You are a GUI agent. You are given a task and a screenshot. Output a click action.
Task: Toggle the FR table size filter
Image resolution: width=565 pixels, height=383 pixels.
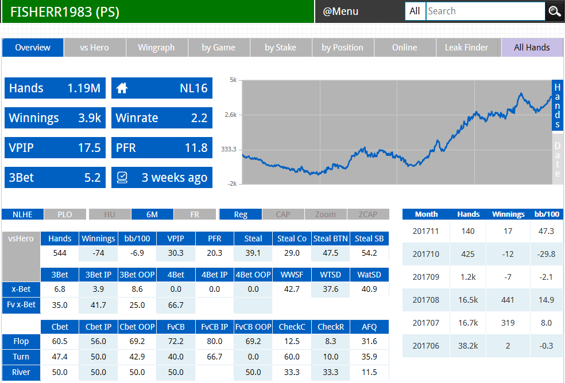(195, 214)
